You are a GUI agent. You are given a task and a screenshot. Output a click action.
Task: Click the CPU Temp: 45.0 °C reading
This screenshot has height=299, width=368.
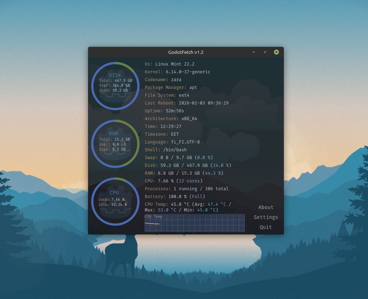click(x=167, y=204)
